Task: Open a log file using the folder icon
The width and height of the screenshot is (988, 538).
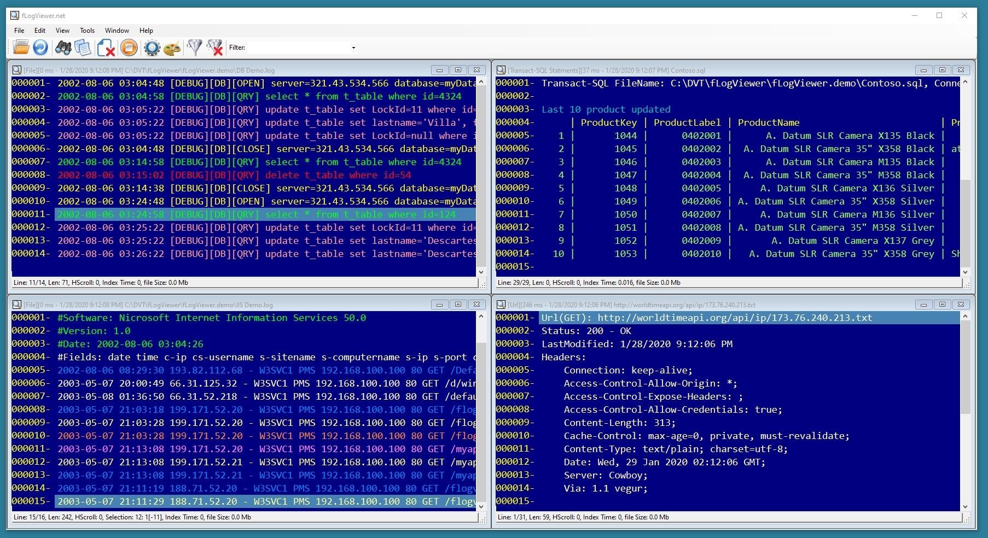Action: pos(20,48)
